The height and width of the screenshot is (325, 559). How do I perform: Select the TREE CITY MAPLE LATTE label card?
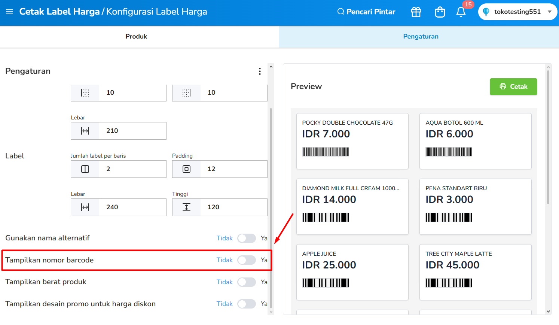point(476,272)
